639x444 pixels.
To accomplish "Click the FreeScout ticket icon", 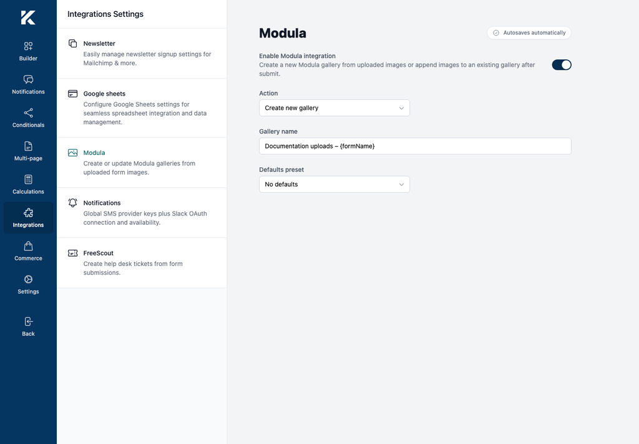I will (x=72, y=253).
